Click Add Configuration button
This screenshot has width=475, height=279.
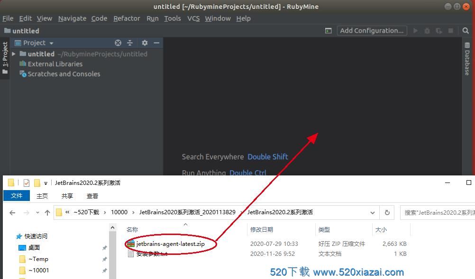[x=372, y=31]
